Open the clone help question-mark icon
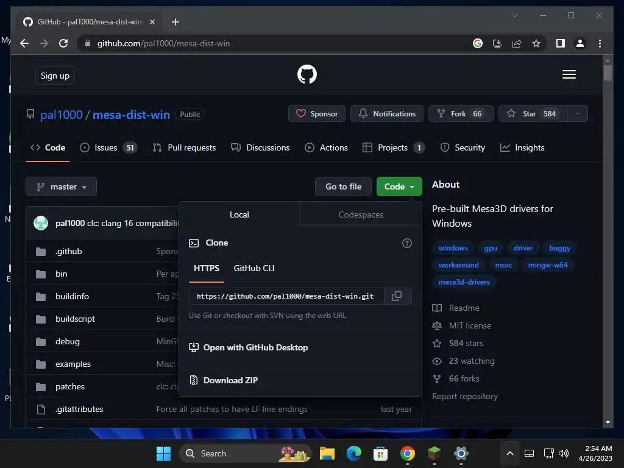 click(x=406, y=243)
